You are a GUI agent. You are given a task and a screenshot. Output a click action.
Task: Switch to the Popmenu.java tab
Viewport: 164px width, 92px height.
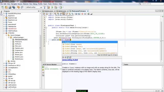[48, 11]
